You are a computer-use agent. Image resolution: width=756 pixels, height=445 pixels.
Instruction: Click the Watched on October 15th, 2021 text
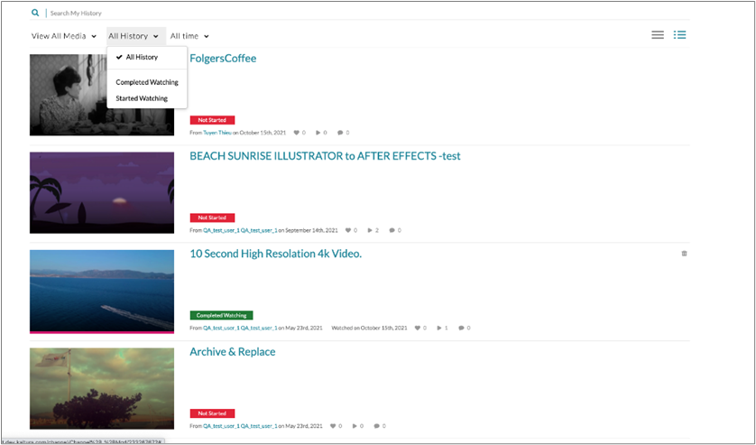(369, 329)
